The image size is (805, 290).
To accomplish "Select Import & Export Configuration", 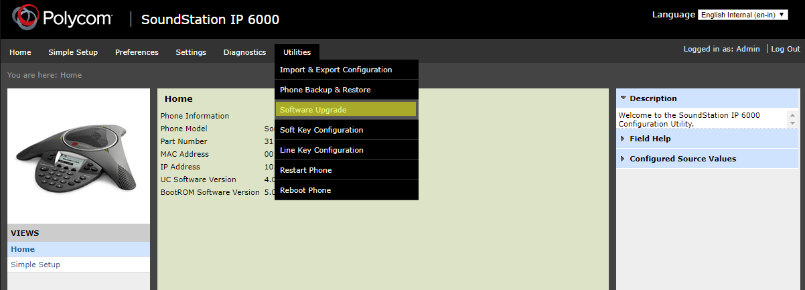I will [336, 70].
